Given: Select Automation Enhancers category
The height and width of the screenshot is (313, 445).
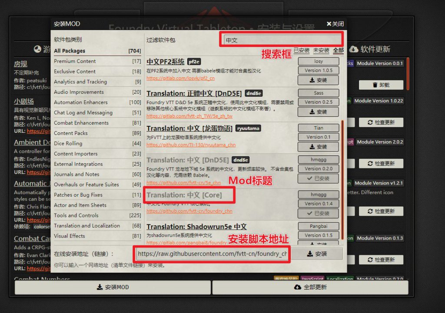Looking at the screenshot, I should [97, 102].
